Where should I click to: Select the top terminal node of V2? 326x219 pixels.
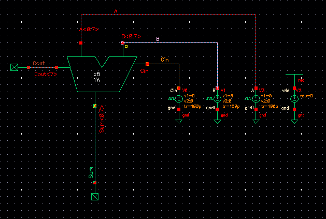294,89
